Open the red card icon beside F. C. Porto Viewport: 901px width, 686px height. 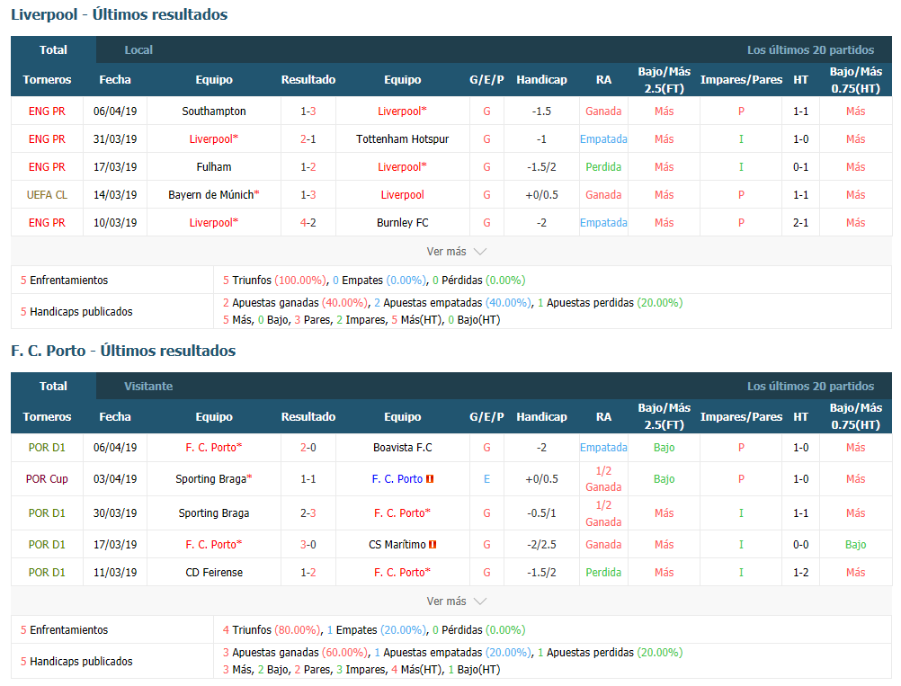tap(430, 479)
